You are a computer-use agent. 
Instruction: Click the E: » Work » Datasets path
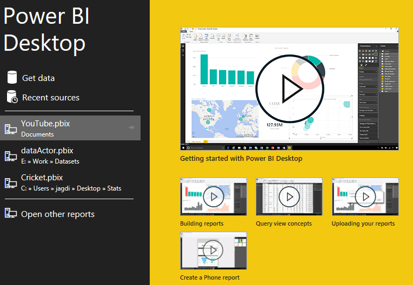tap(50, 161)
